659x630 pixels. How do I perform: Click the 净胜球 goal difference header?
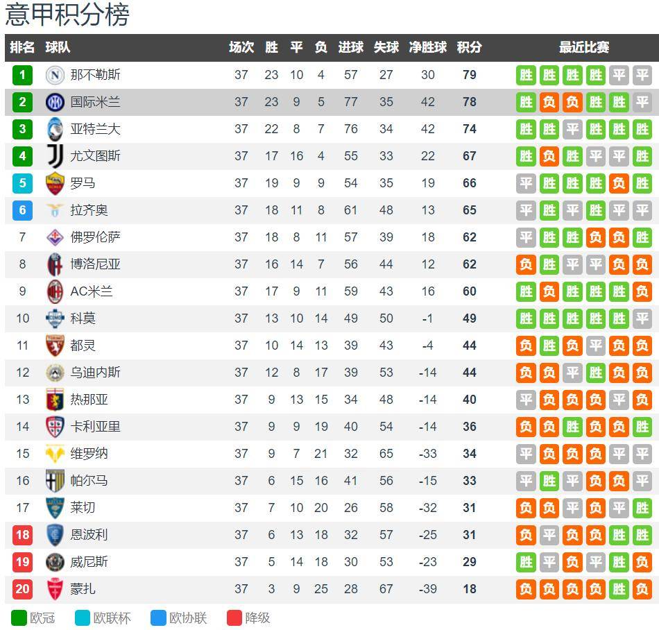(427, 47)
